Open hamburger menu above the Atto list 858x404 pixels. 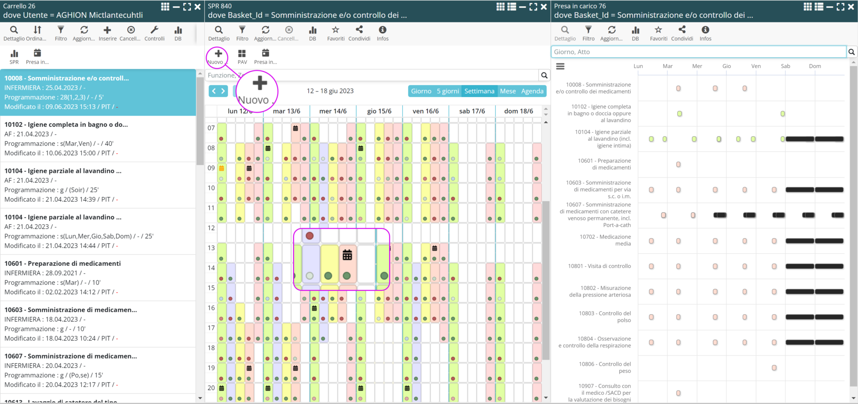pyautogui.click(x=560, y=66)
